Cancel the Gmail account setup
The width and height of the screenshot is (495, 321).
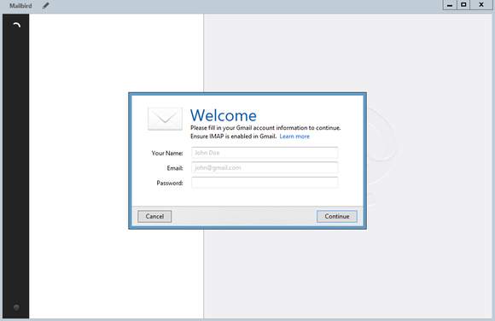154,217
